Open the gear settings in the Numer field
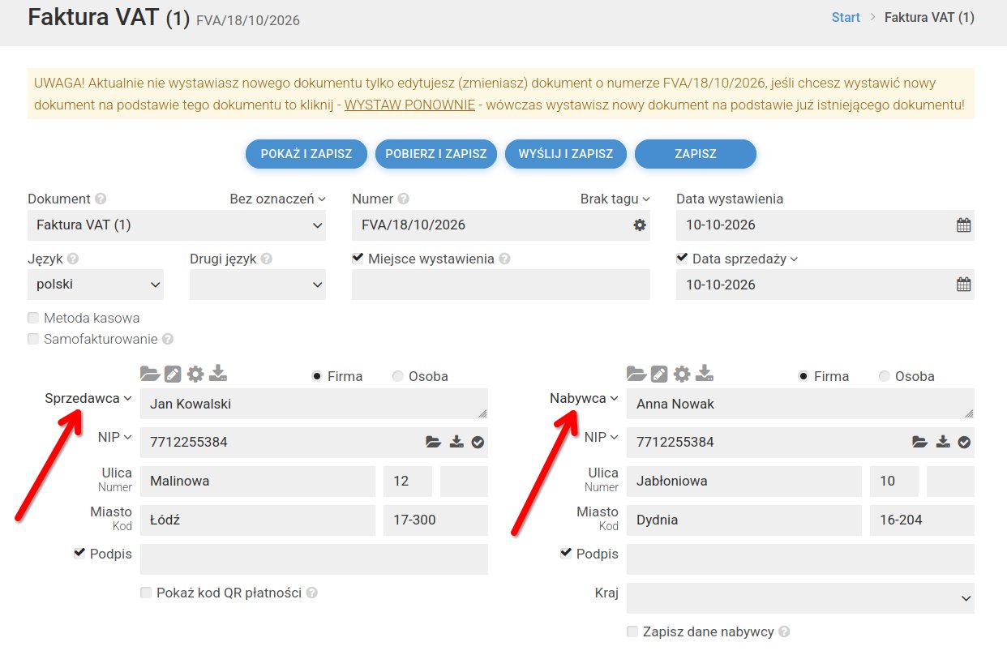Screen dimensions: 1007x655 point(640,225)
